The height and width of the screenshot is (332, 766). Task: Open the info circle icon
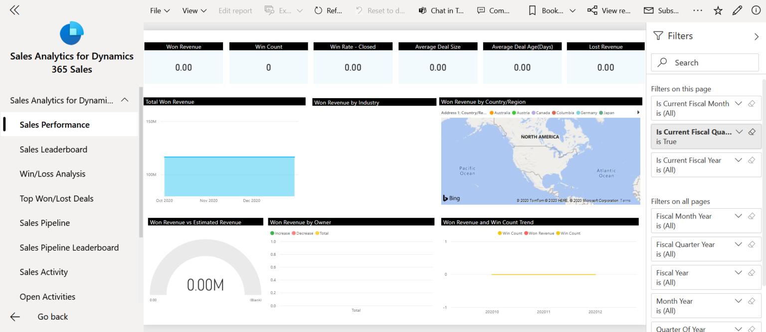coord(756,10)
